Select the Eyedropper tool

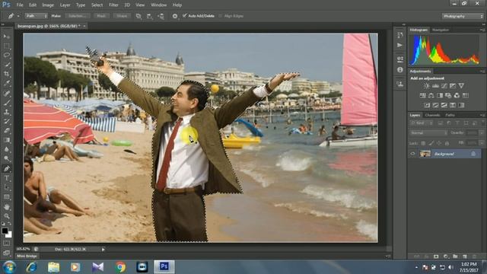pos(7,83)
